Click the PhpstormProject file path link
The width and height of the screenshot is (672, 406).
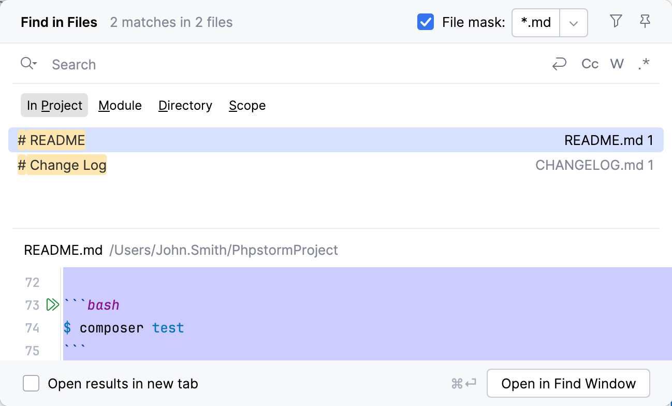[224, 250]
